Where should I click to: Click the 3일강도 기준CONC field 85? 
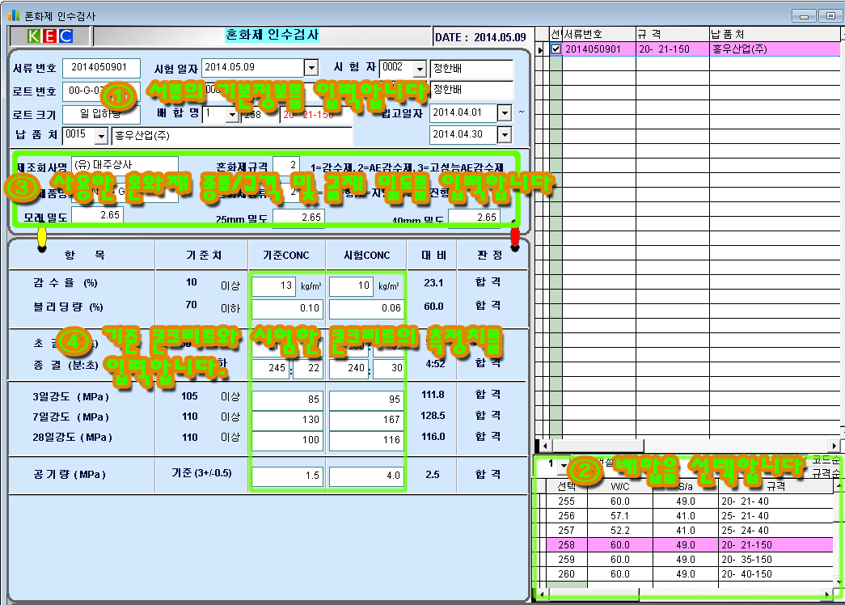tap(288, 400)
